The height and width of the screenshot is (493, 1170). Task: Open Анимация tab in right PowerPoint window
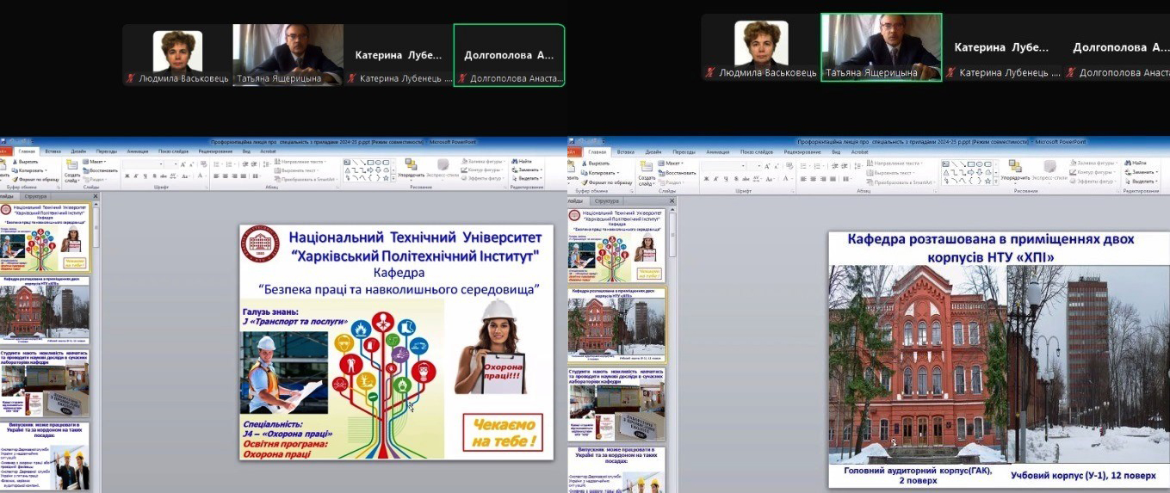click(x=718, y=152)
